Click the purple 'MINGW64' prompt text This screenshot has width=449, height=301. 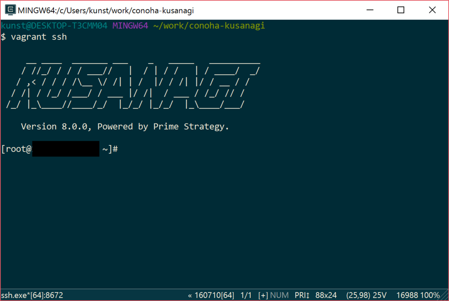(130, 25)
